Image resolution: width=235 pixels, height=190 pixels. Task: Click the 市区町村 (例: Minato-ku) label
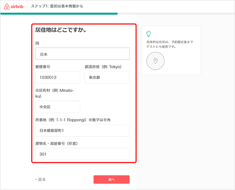[54, 93]
